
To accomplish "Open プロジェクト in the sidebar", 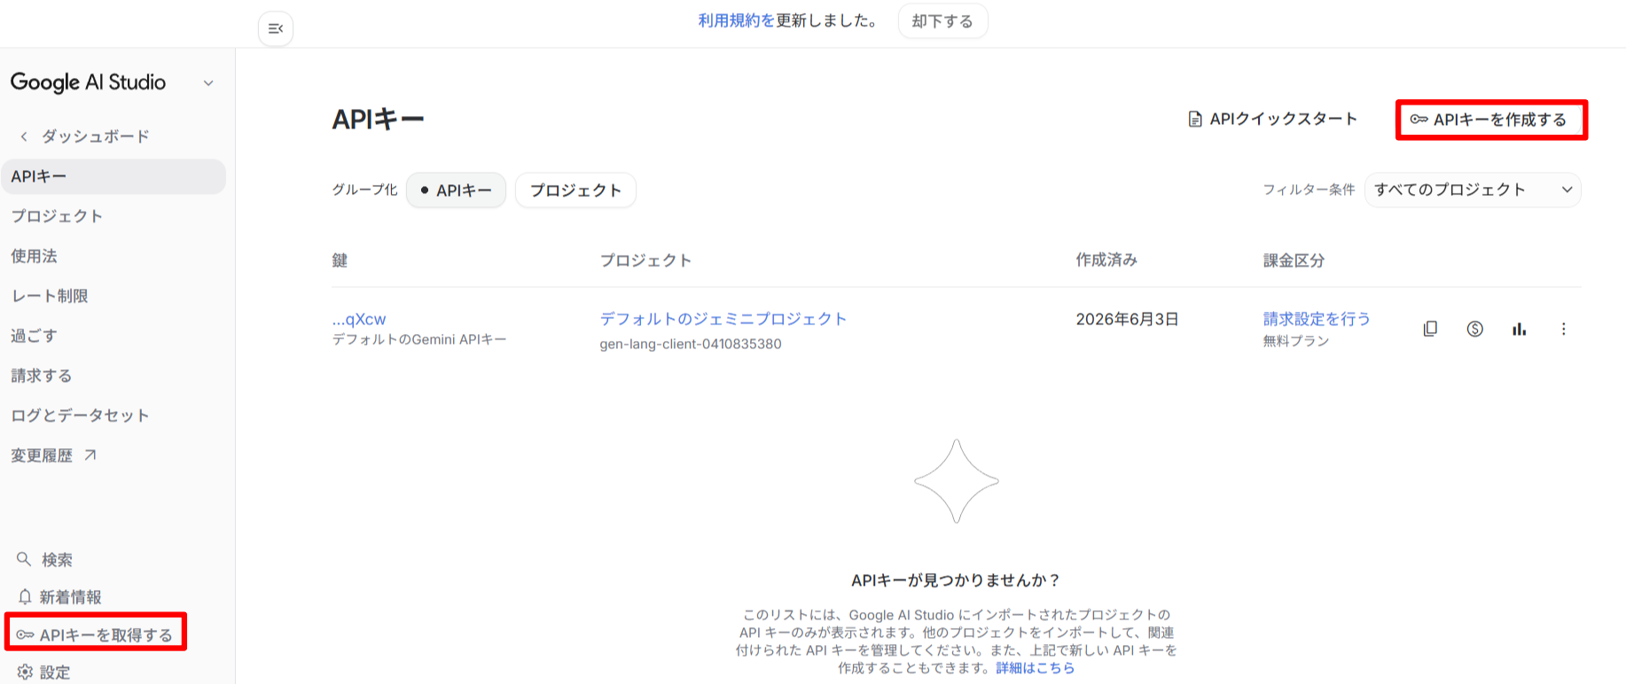I will 57,216.
